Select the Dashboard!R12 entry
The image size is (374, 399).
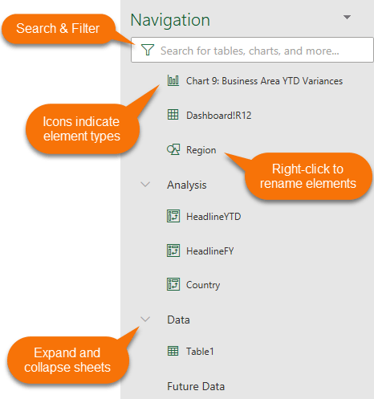[219, 116]
